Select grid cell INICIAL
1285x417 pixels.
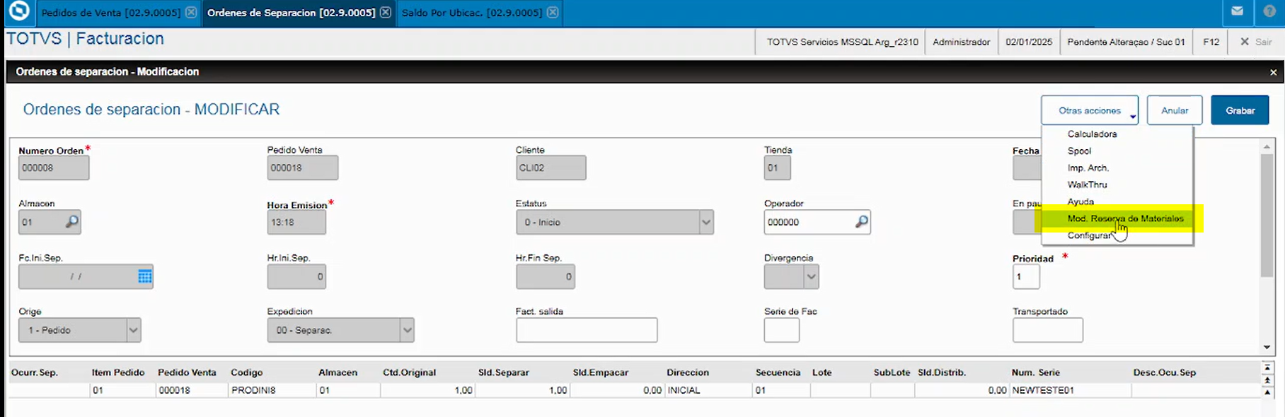(x=708, y=390)
